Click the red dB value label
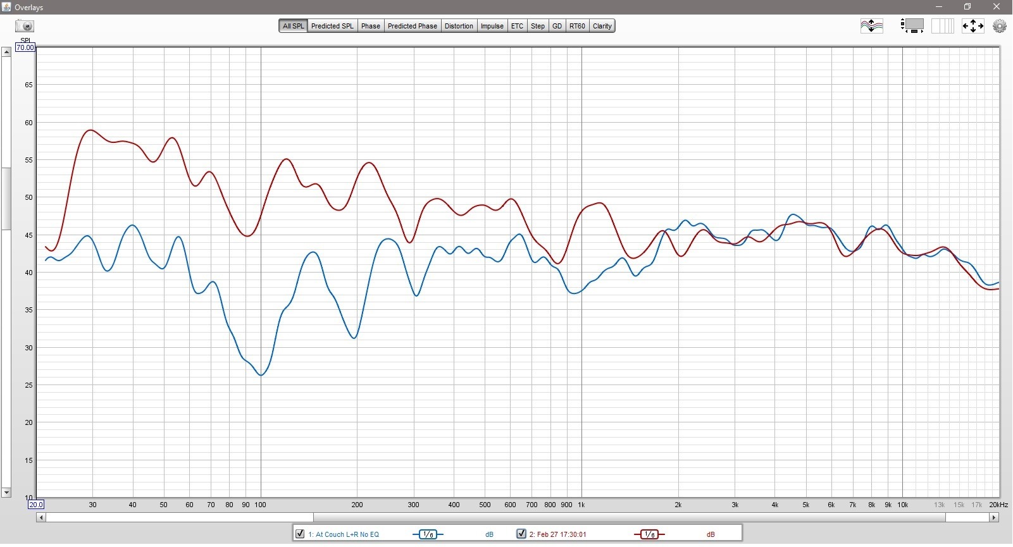Screen dimensions: 1013x547 [711, 534]
